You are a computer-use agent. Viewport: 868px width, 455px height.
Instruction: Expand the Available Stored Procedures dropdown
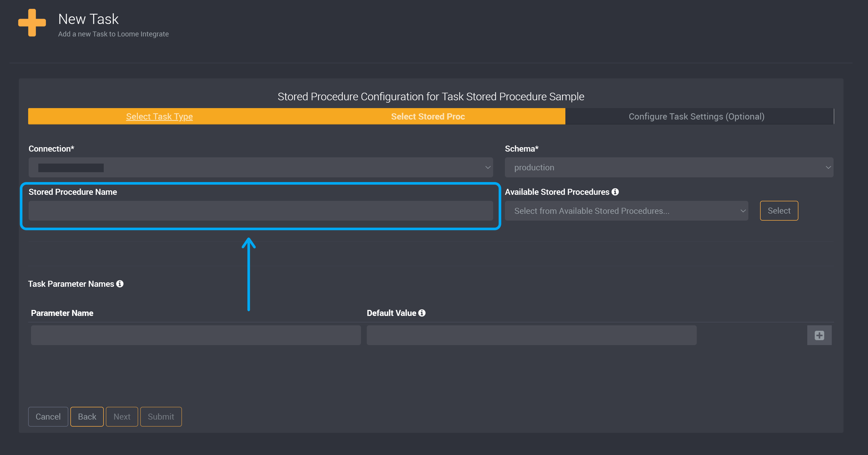point(626,211)
